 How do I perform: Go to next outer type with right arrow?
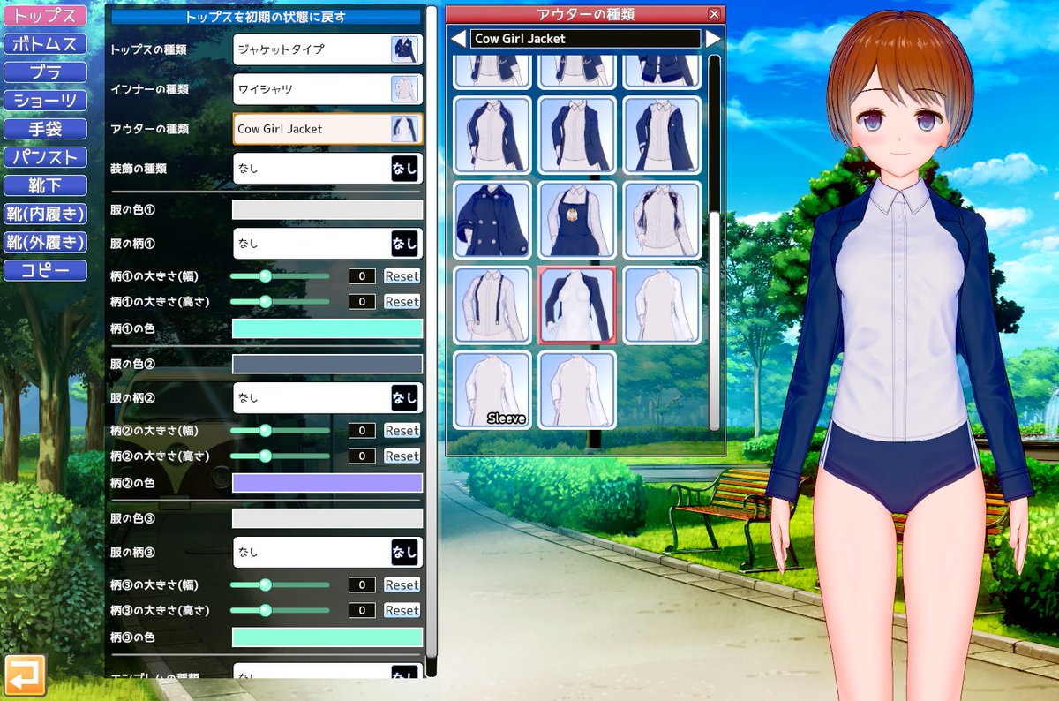(712, 39)
